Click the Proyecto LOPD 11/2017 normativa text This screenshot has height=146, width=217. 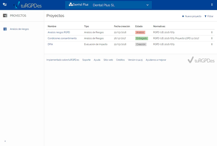pyautogui.click(x=187, y=38)
